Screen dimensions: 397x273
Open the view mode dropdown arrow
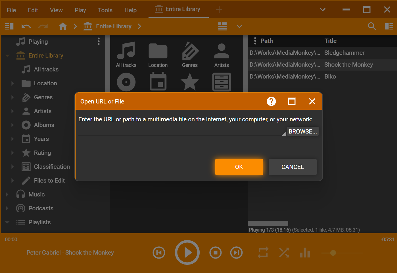click(239, 26)
